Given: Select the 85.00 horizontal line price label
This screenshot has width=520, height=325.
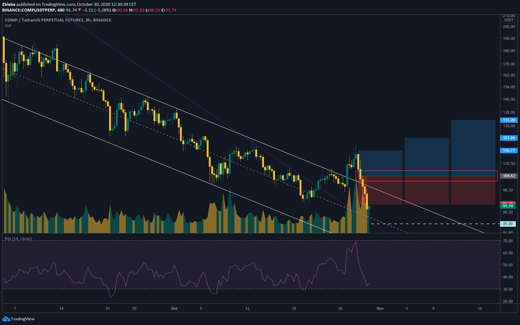Looking at the screenshot, I should pos(508,224).
